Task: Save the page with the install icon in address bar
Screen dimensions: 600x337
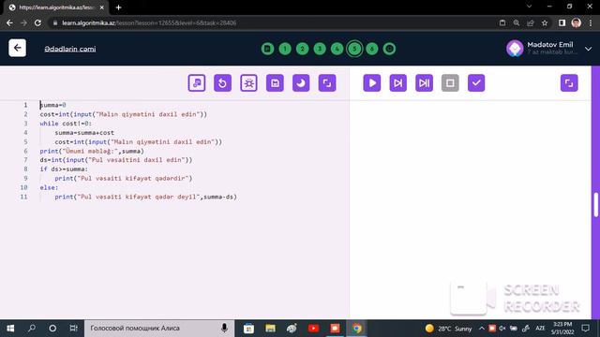Action: tap(502, 22)
